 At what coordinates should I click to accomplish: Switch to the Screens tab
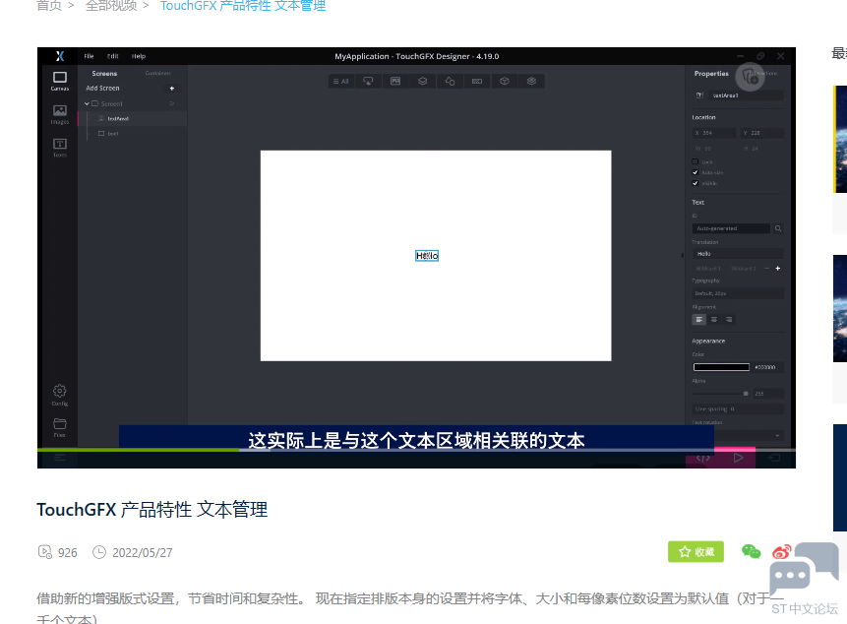tap(104, 74)
